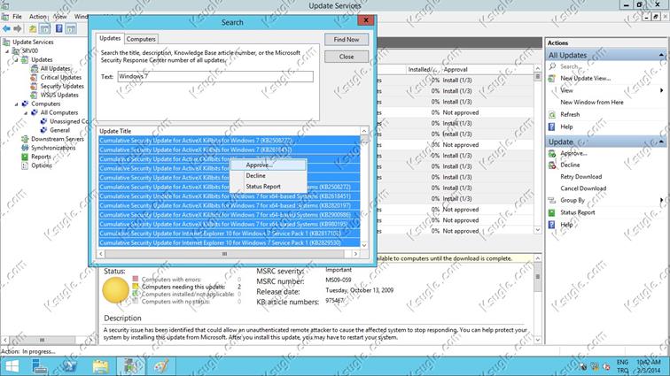Image resolution: width=670 pixels, height=376 pixels.
Task: Click the console tree horizontal scrollbar
Action: 42,340
